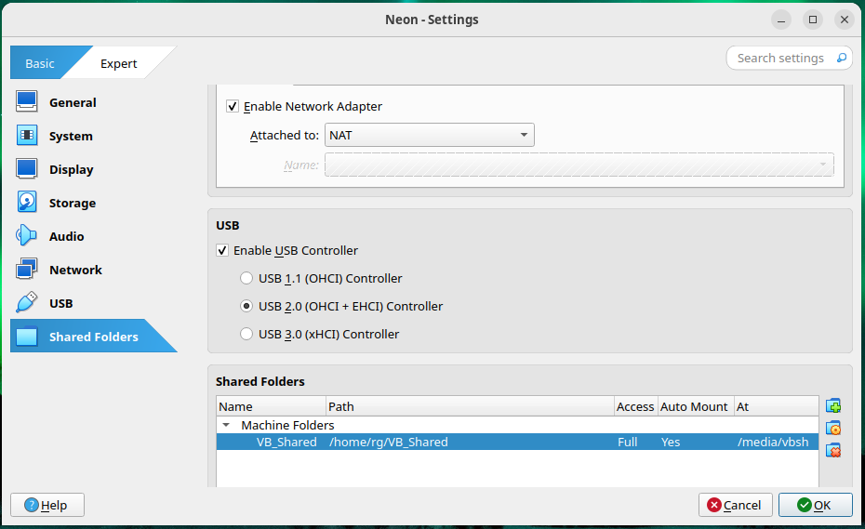The width and height of the screenshot is (865, 529).
Task: Open the USB section in sidebar
Action: tap(60, 303)
